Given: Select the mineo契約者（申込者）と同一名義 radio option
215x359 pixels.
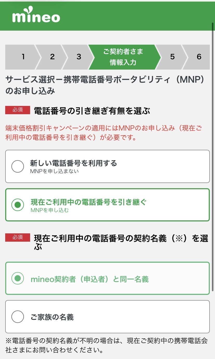Looking at the screenshot, I should [18, 278].
